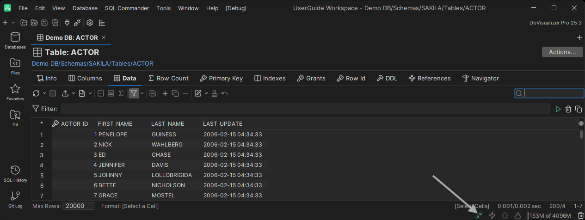Expand the document icon dropdown arrow

[90, 93]
